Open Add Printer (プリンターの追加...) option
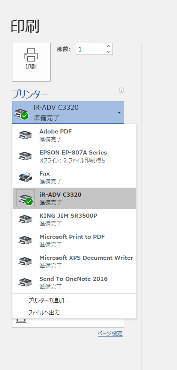This screenshot has width=177, height=370. pyautogui.click(x=74, y=300)
